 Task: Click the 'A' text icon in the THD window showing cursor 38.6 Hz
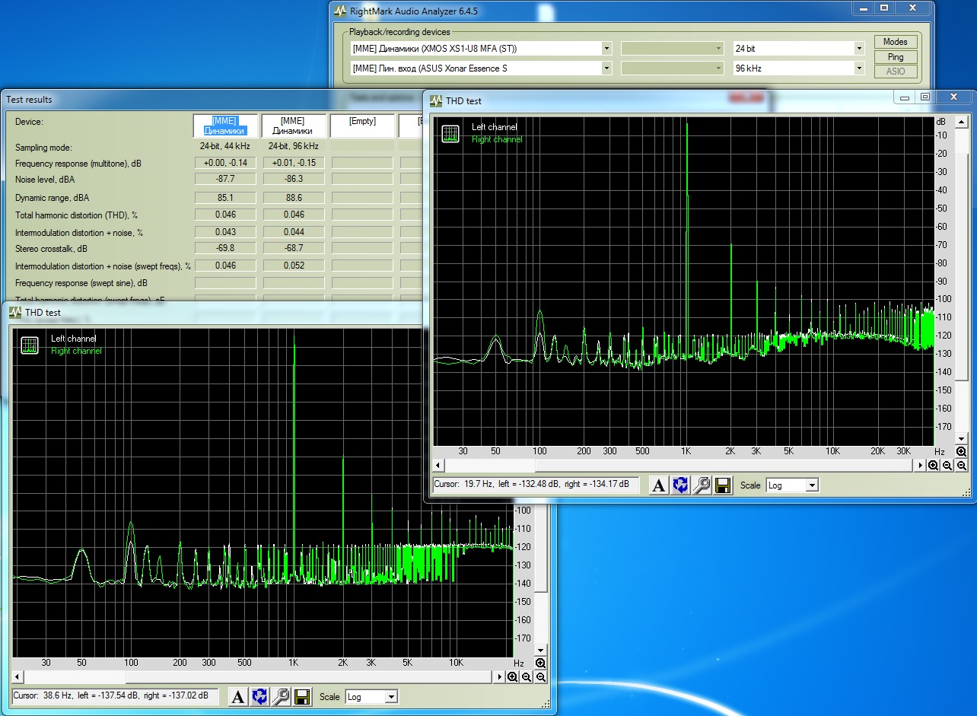tap(238, 696)
